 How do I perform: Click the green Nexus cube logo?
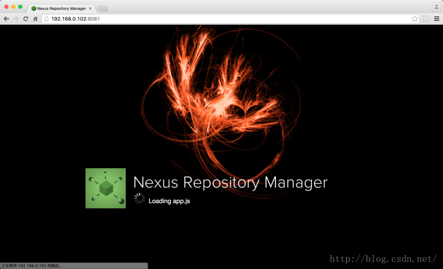(x=106, y=188)
